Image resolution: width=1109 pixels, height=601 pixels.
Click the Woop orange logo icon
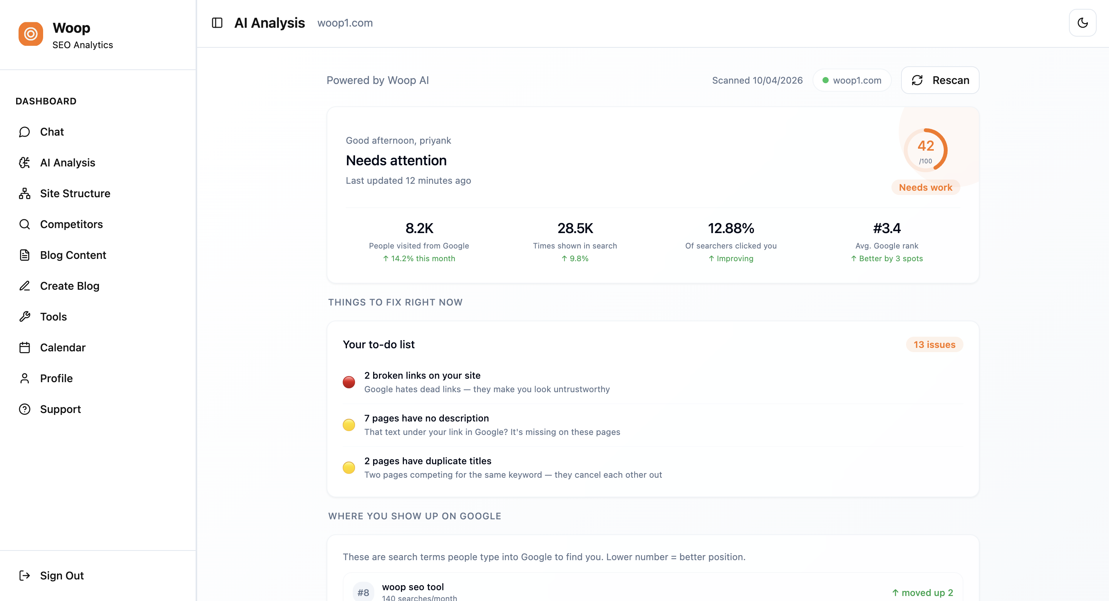[30, 34]
